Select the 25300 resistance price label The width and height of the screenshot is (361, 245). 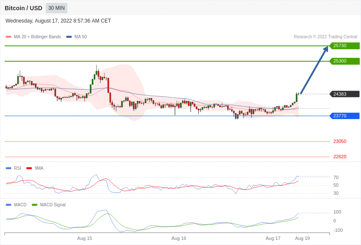click(x=345, y=61)
